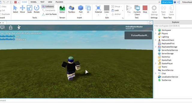
Task: Click the command bar input field
Action: tap(96, 100)
